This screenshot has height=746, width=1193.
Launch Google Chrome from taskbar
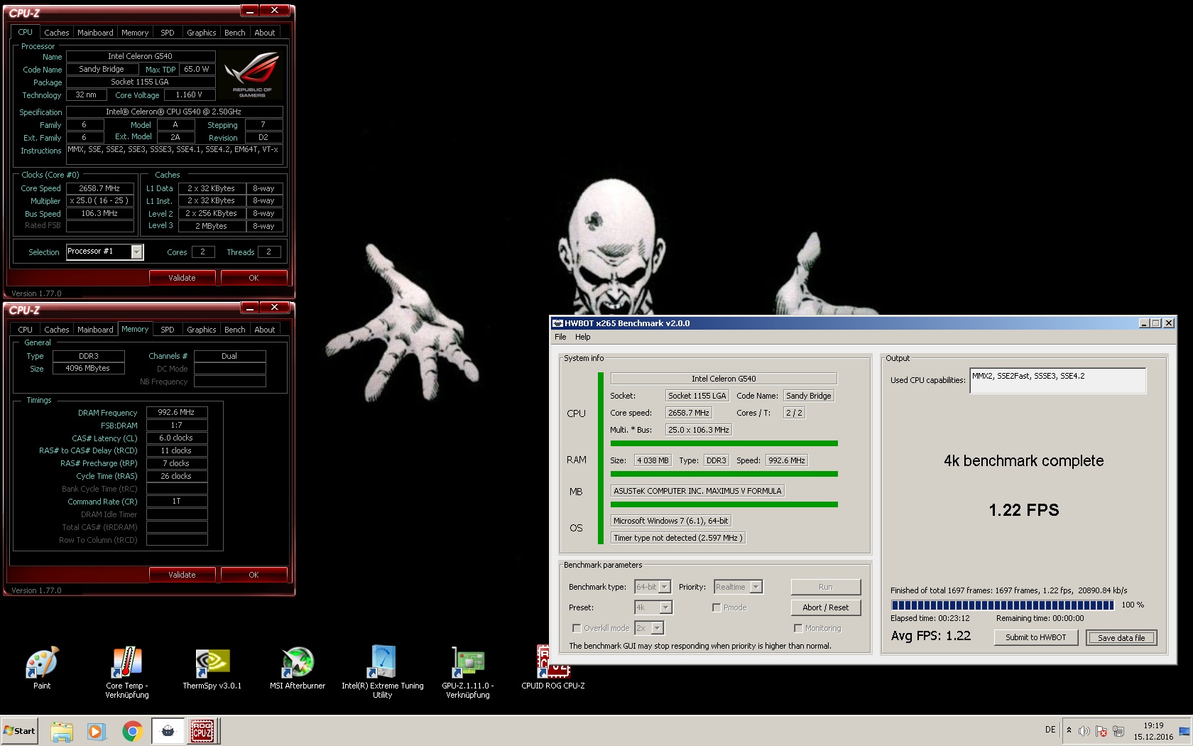tap(132, 731)
